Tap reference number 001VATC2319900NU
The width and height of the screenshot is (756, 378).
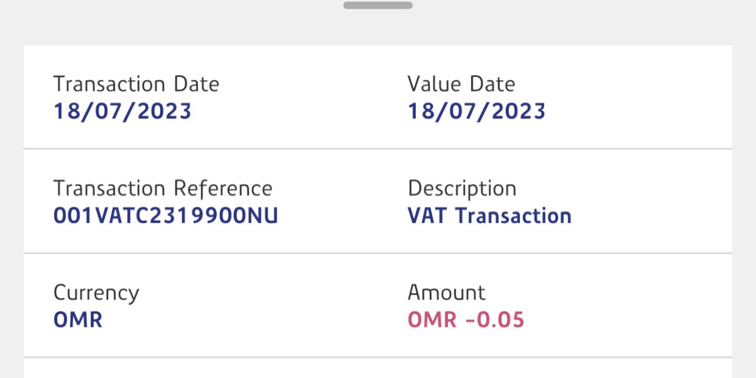(165, 216)
